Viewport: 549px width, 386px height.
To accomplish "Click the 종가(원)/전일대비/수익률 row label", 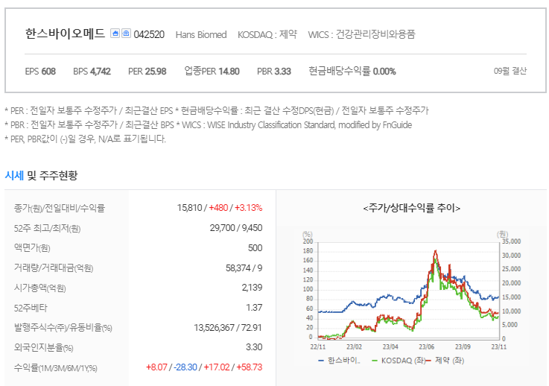I will click(59, 208).
